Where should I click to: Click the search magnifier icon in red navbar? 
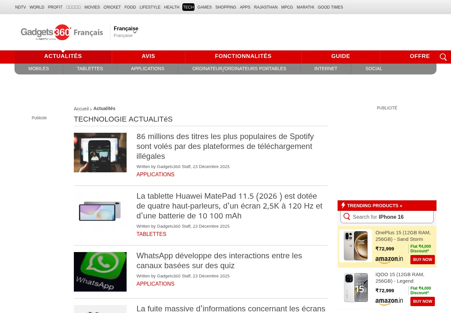[443, 57]
